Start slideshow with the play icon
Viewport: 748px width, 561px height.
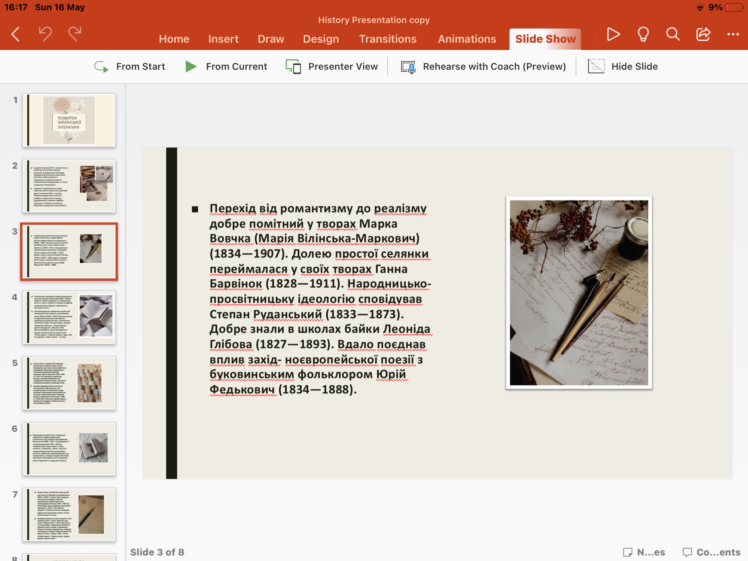613,34
